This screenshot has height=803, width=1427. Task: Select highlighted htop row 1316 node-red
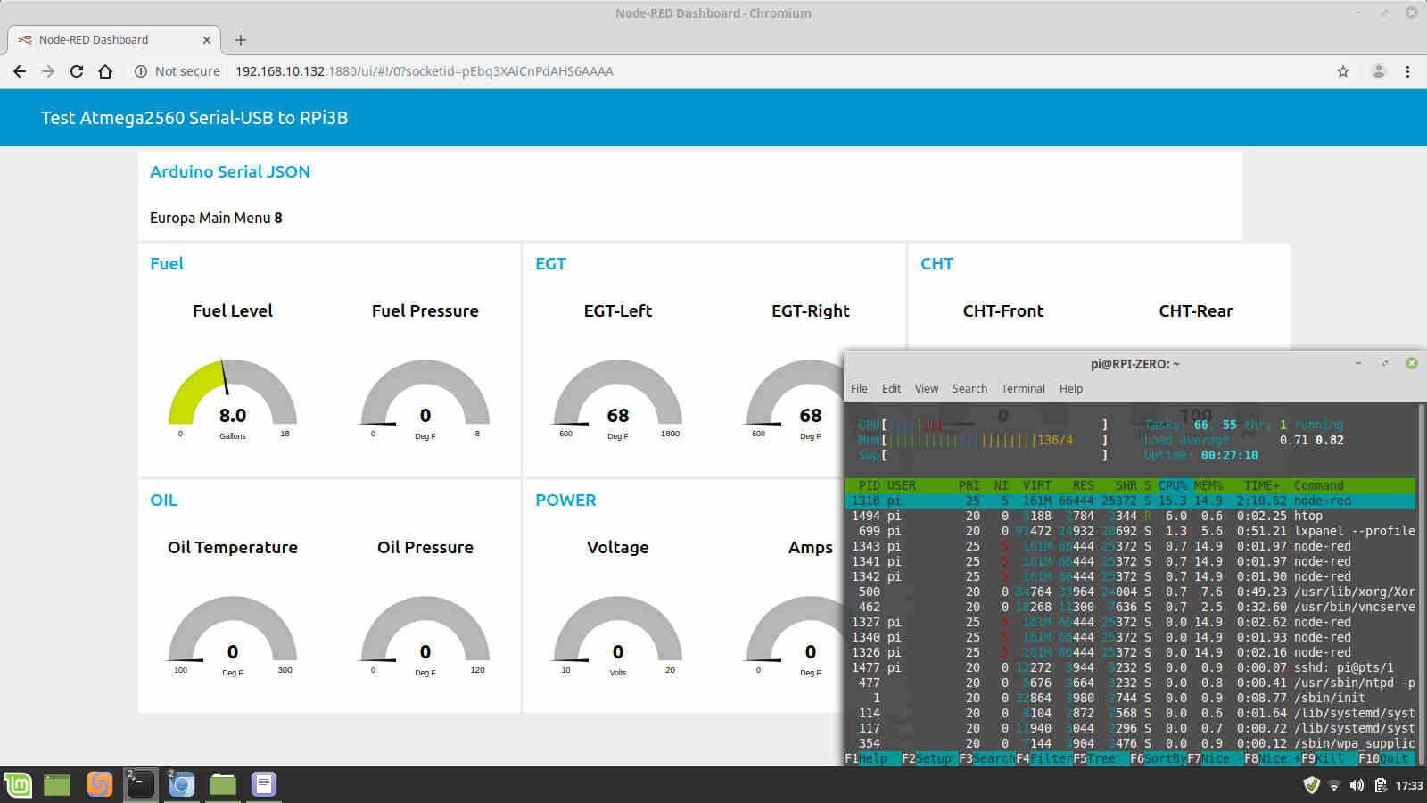pos(1130,501)
